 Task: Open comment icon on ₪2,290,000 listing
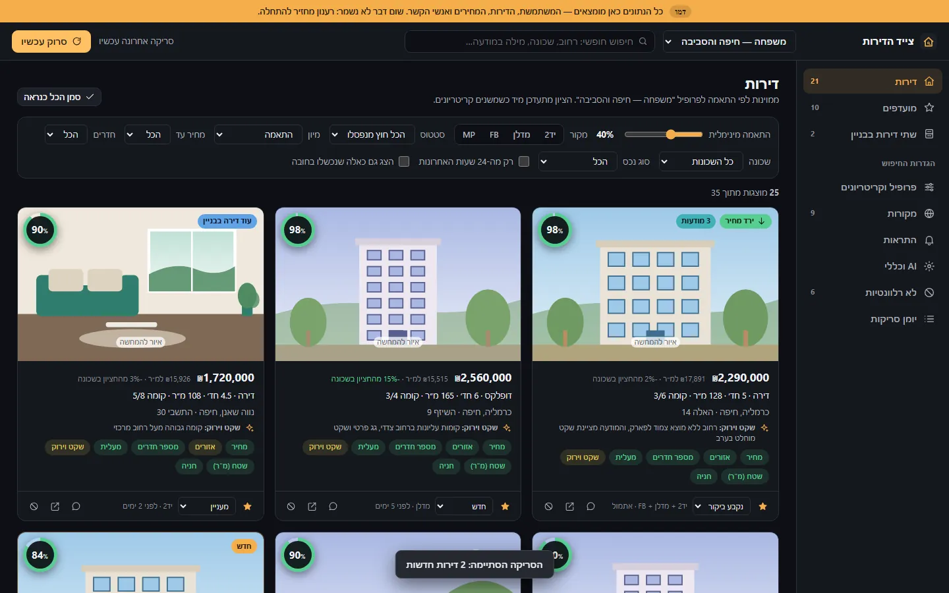pyautogui.click(x=590, y=507)
